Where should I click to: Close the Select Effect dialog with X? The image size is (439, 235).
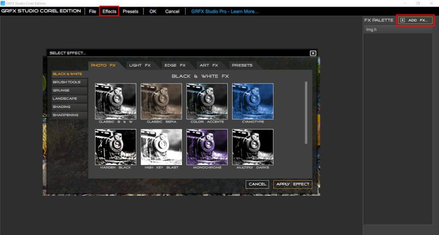(x=313, y=53)
